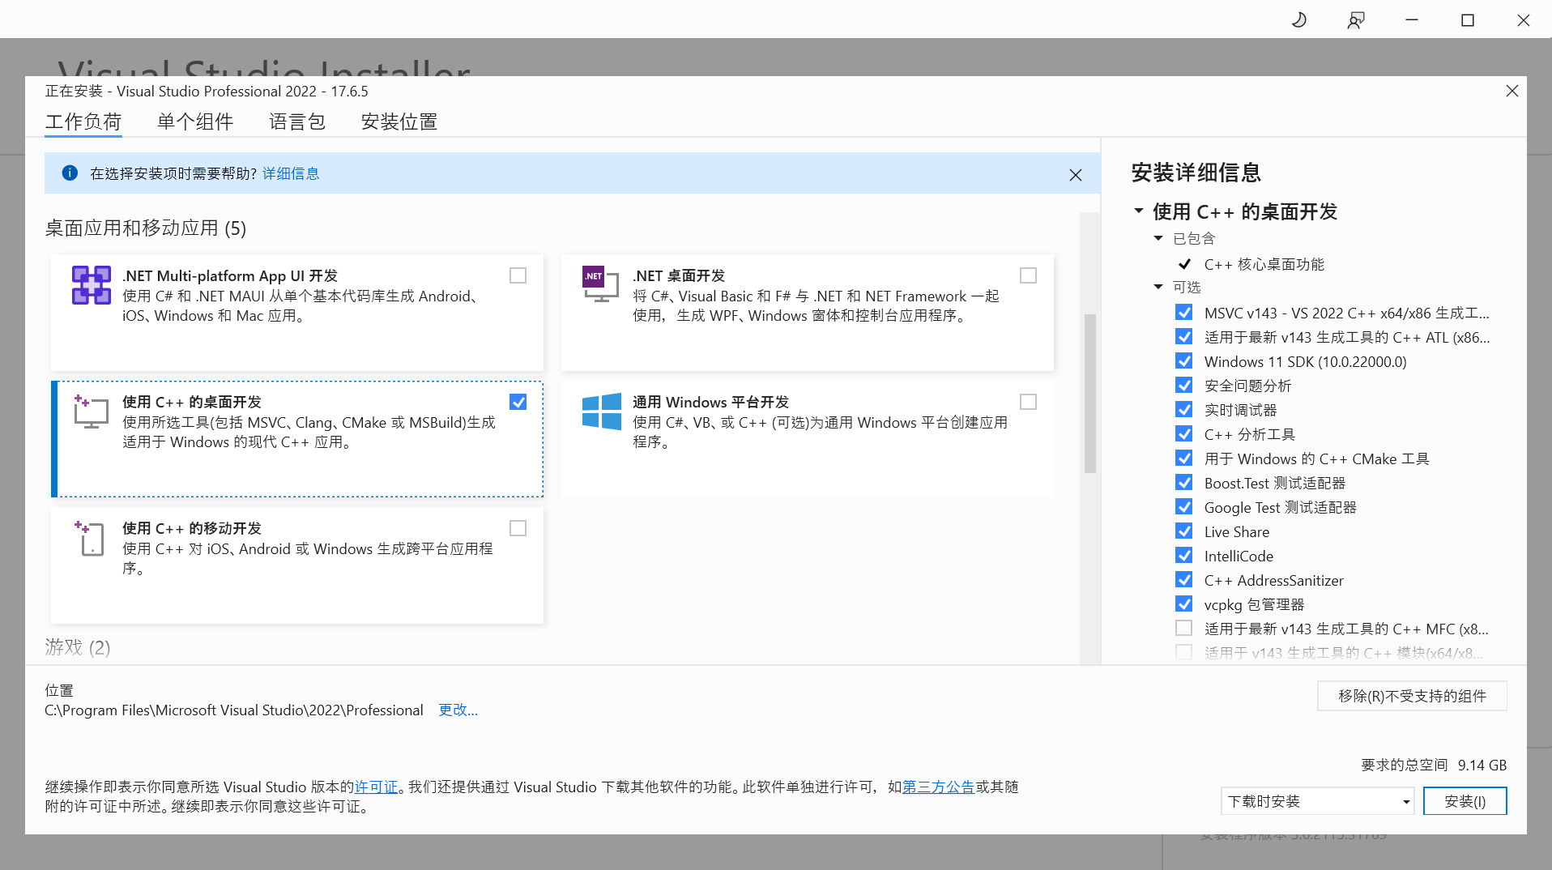
Task: Switch to 单个组件 tab
Action: click(195, 122)
